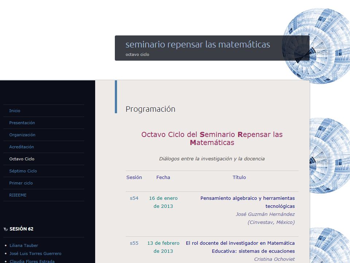
Task: Select session s54 cell
Action: (134, 198)
